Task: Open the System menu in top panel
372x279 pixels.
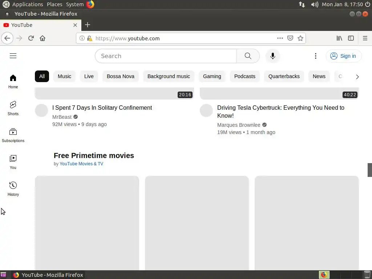Action: click(x=75, y=4)
